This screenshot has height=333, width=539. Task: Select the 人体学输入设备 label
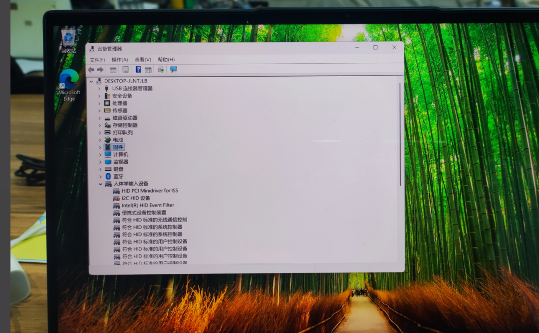(x=131, y=184)
